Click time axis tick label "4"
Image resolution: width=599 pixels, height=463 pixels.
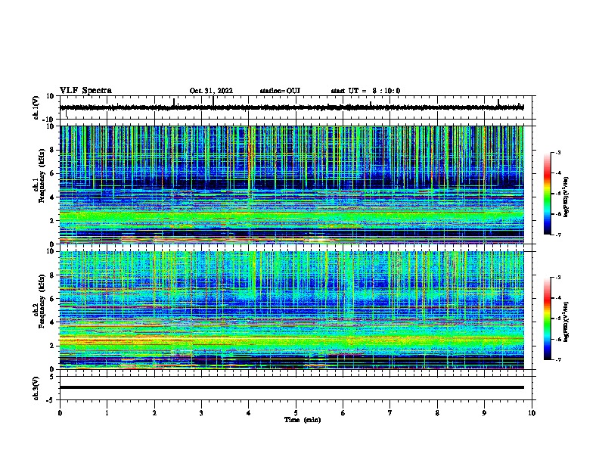coord(249,413)
